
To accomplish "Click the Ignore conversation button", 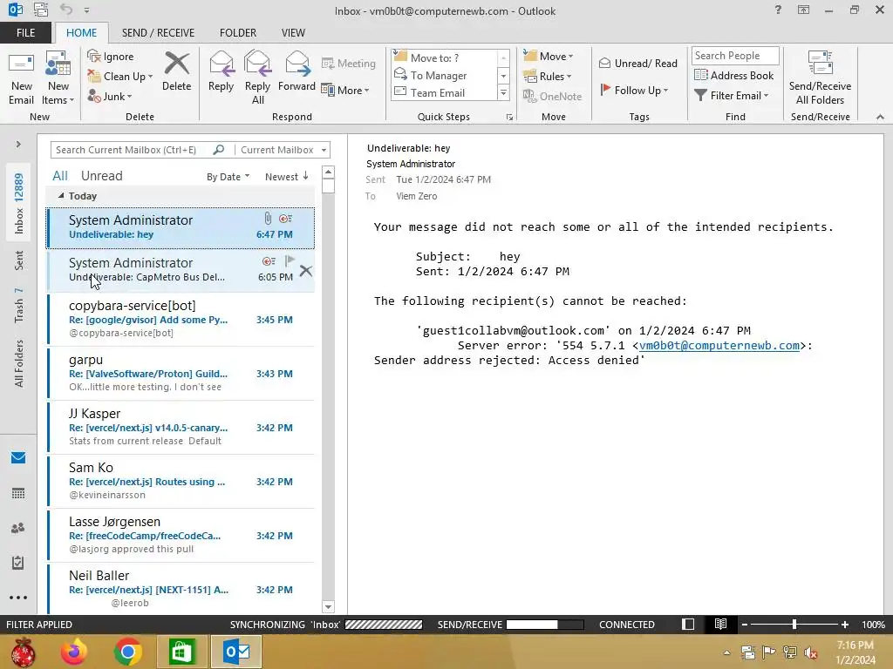I will [x=111, y=57].
